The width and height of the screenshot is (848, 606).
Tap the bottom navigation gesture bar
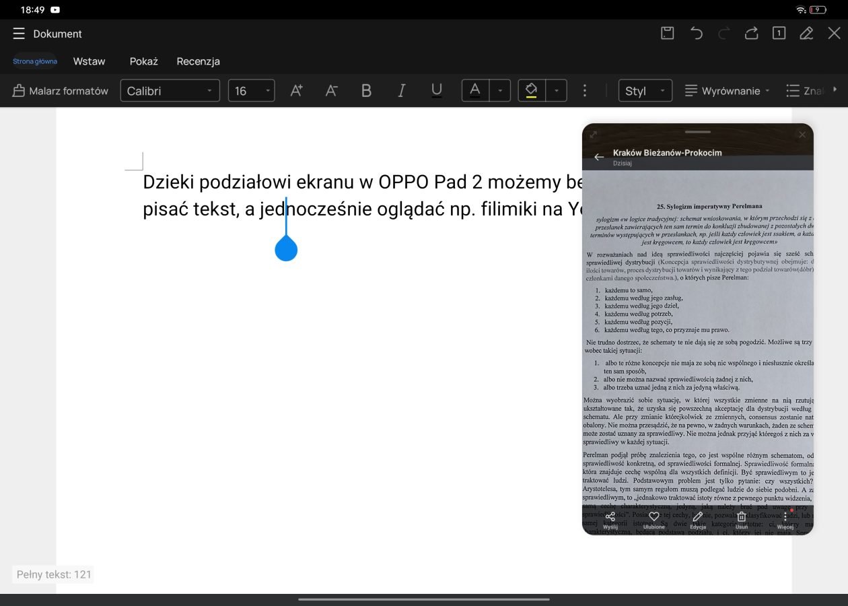coord(424,599)
